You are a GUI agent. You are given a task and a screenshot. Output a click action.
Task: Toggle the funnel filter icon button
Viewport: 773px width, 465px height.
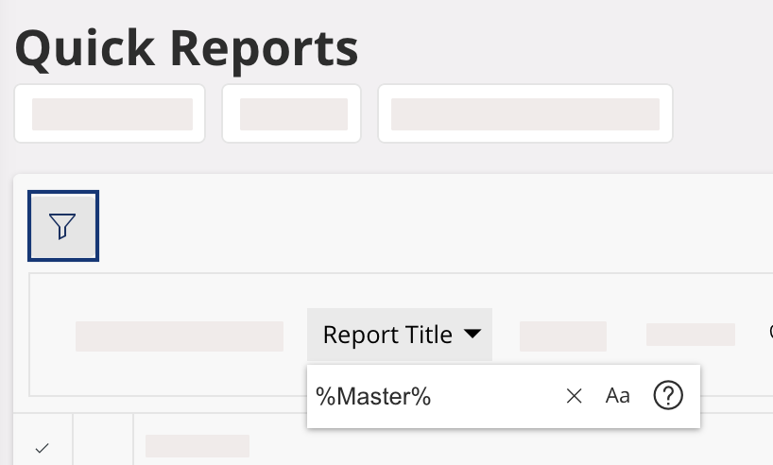click(63, 226)
